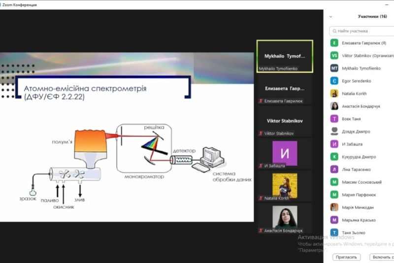This screenshot has height=263, width=394.
Task: Click name Egor Seredenko in participants list
Action: click(x=356, y=81)
